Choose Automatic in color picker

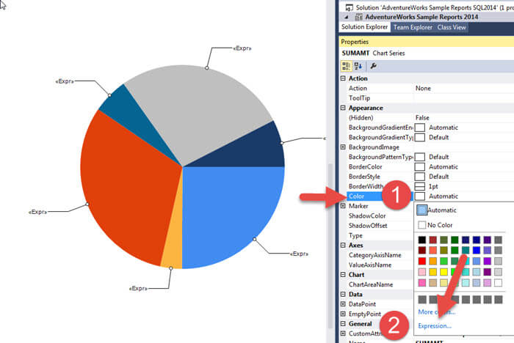click(437, 210)
